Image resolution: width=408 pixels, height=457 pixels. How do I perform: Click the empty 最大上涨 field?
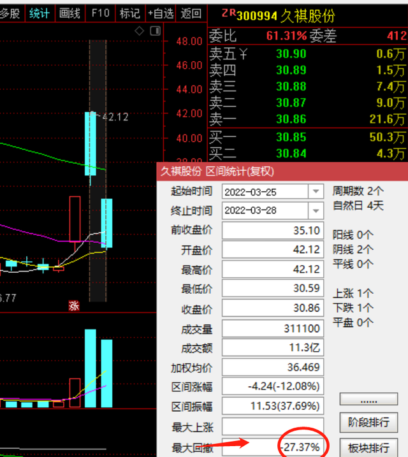click(x=273, y=426)
